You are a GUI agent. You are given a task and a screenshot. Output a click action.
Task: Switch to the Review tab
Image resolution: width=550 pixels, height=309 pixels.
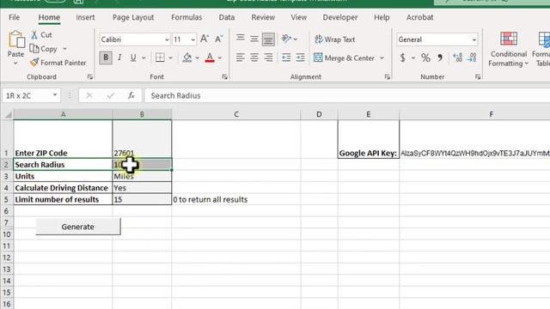coord(263,17)
